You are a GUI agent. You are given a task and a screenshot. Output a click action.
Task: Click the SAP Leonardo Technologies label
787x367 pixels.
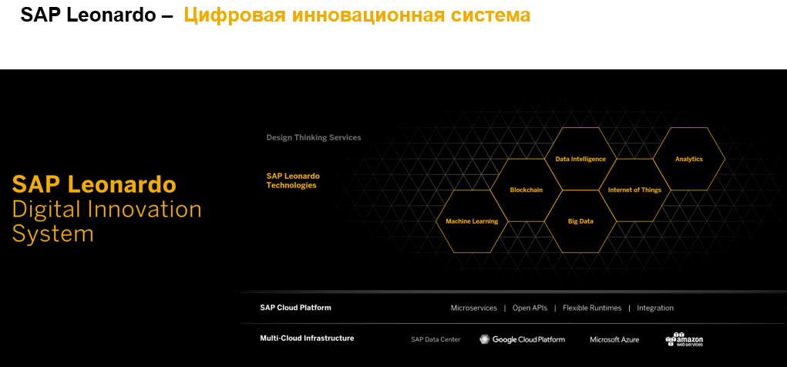click(x=293, y=180)
